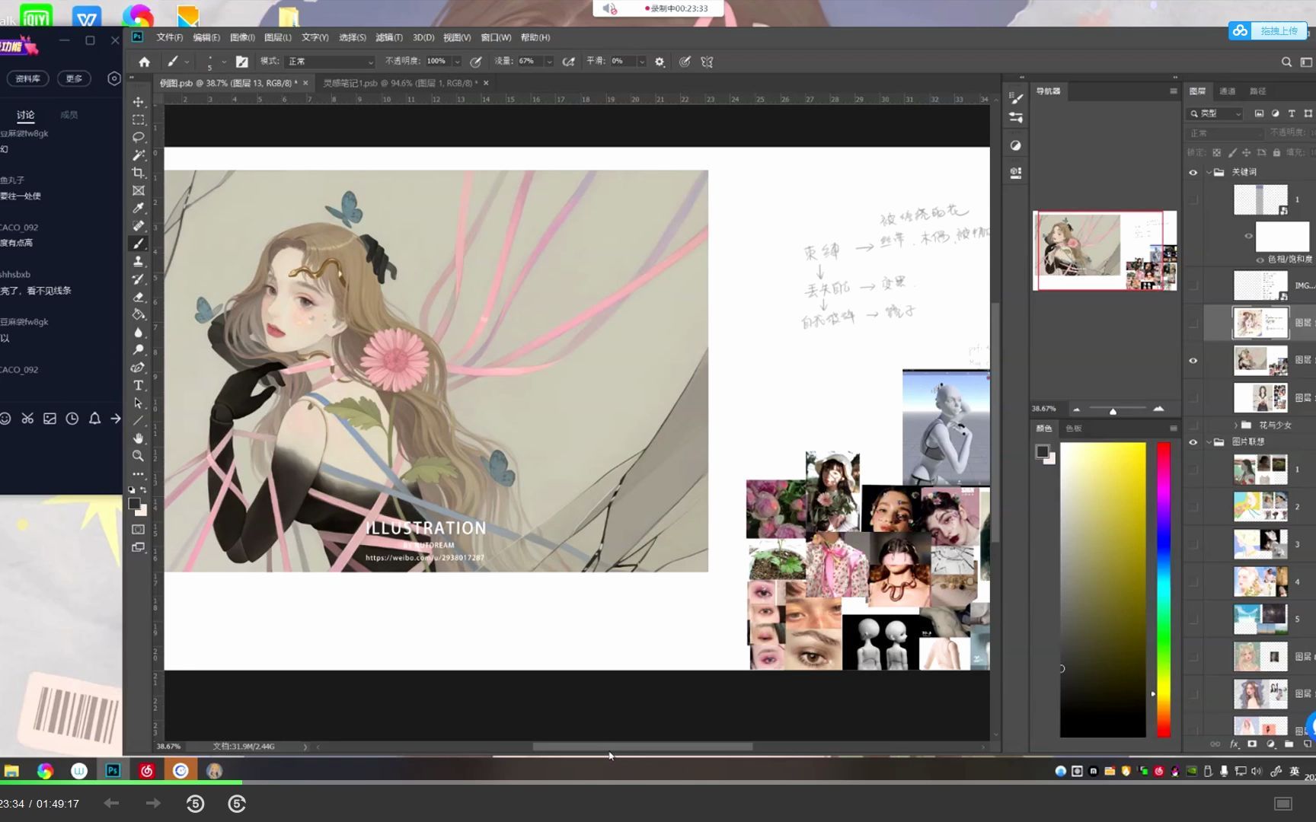1316x822 pixels.
Task: Open the 图像(I) menu
Action: pyautogui.click(x=242, y=37)
